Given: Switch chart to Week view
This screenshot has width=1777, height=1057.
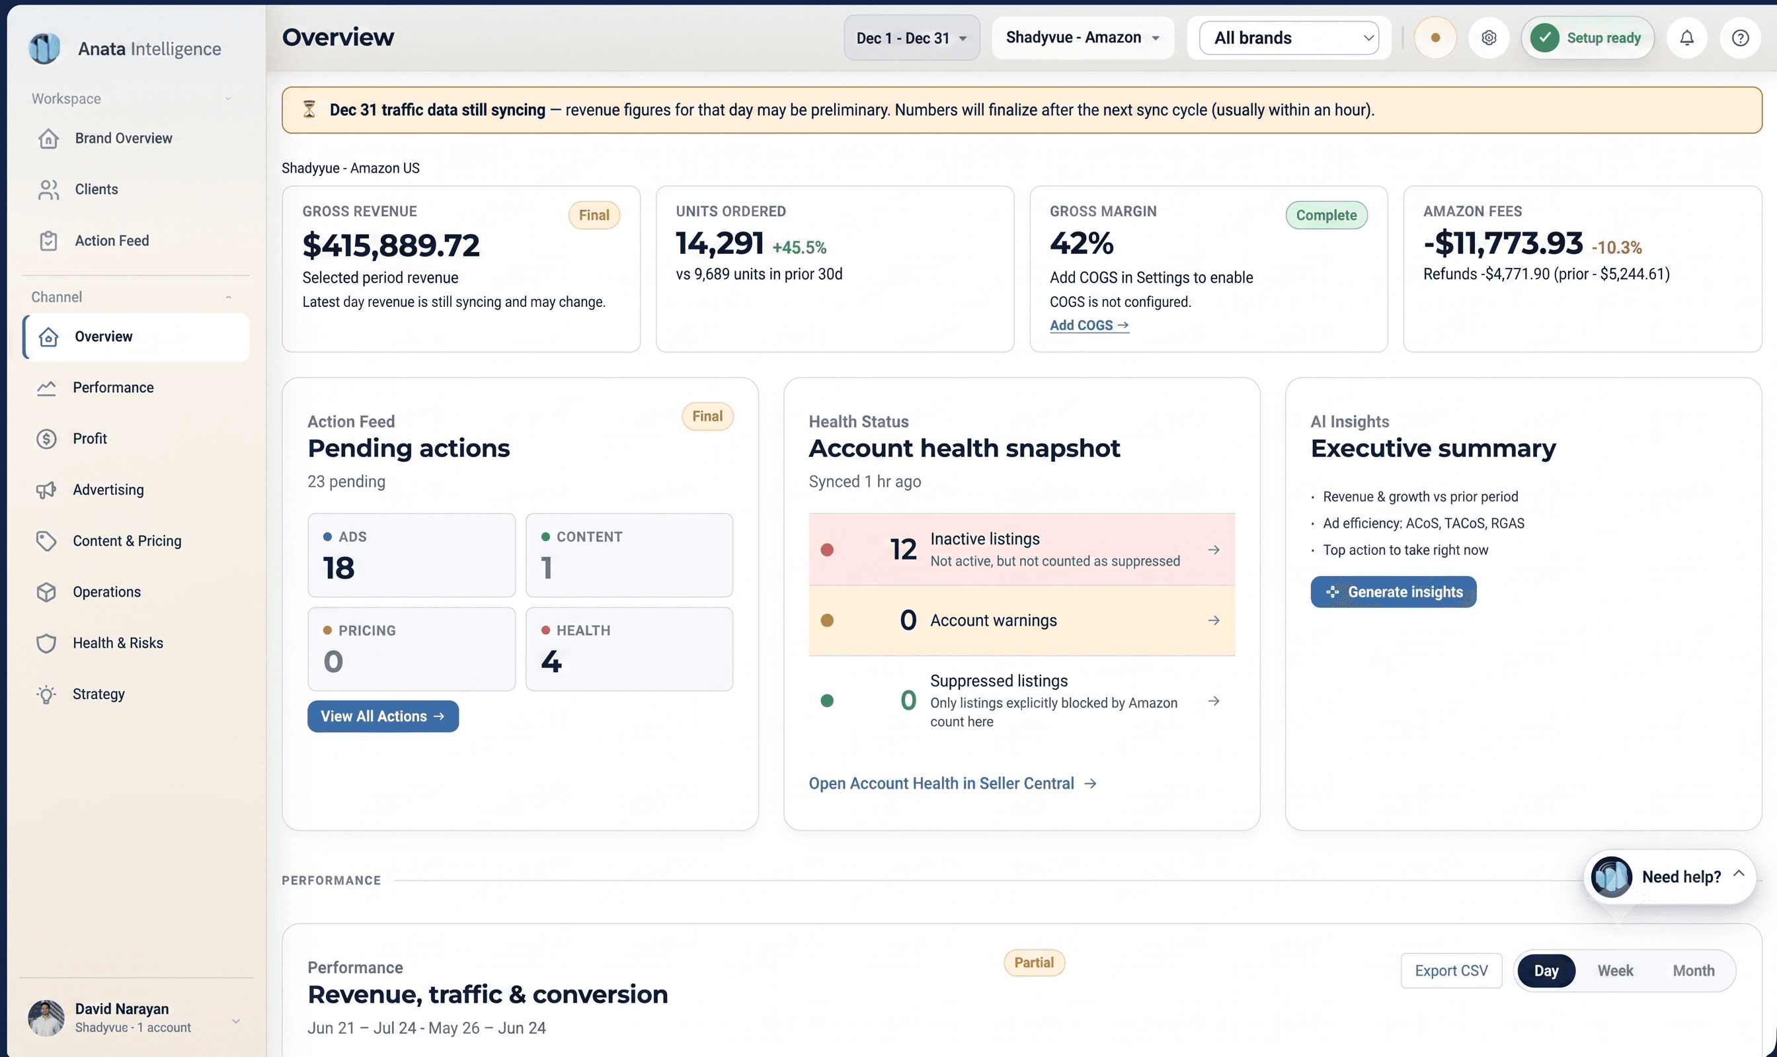Looking at the screenshot, I should pyautogui.click(x=1616, y=971).
